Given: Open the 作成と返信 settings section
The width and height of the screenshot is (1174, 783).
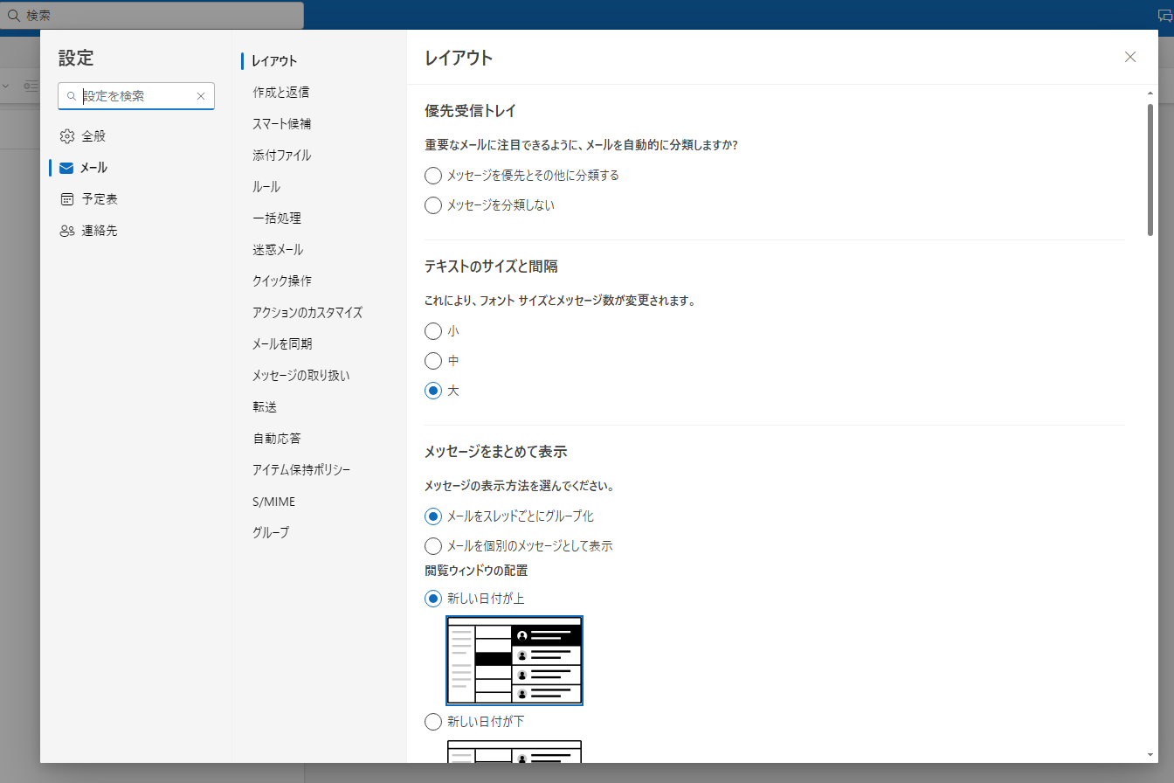Looking at the screenshot, I should (x=280, y=92).
